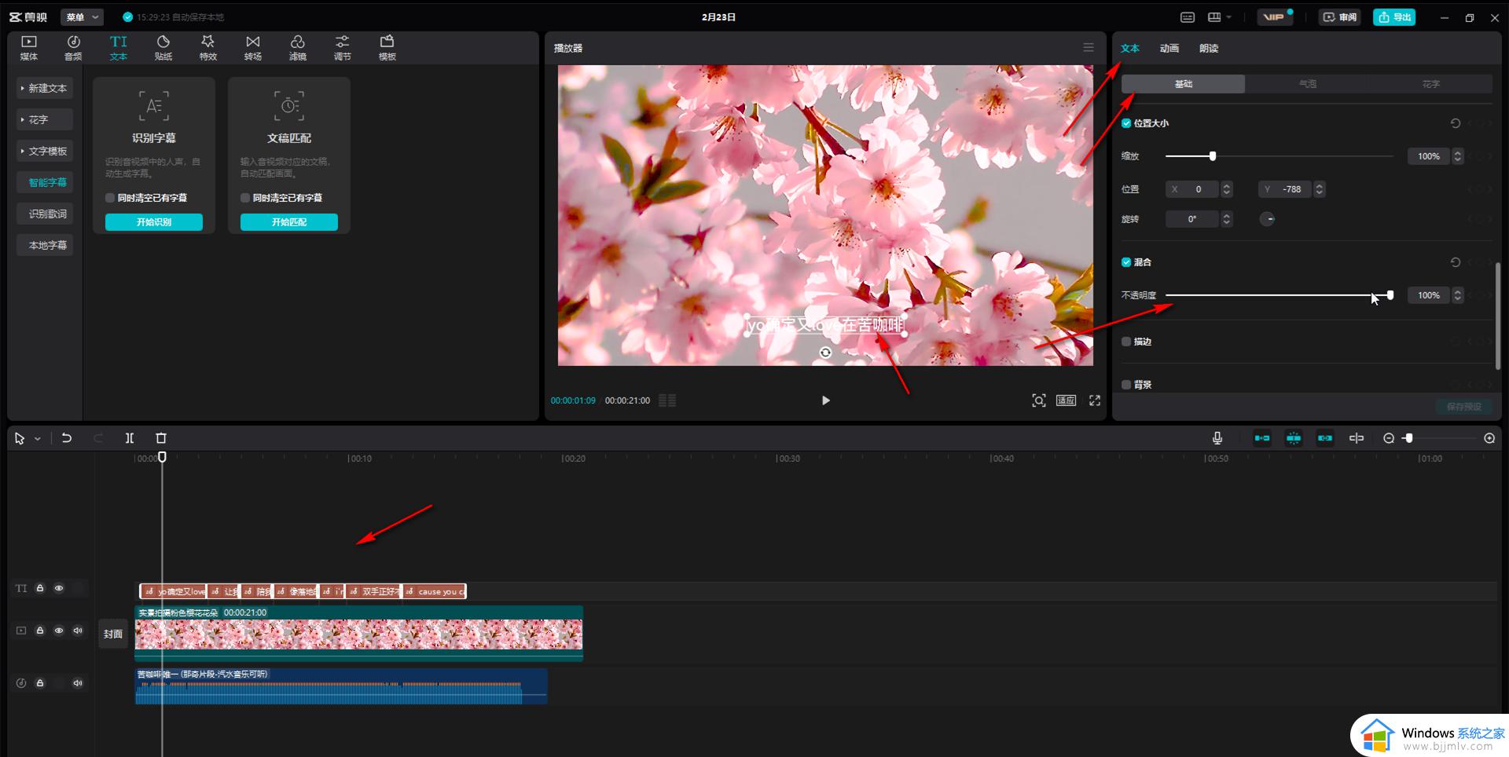Select the 花字 subtab in properties
Viewport: 1509px width, 757px height.
pyautogui.click(x=1431, y=84)
